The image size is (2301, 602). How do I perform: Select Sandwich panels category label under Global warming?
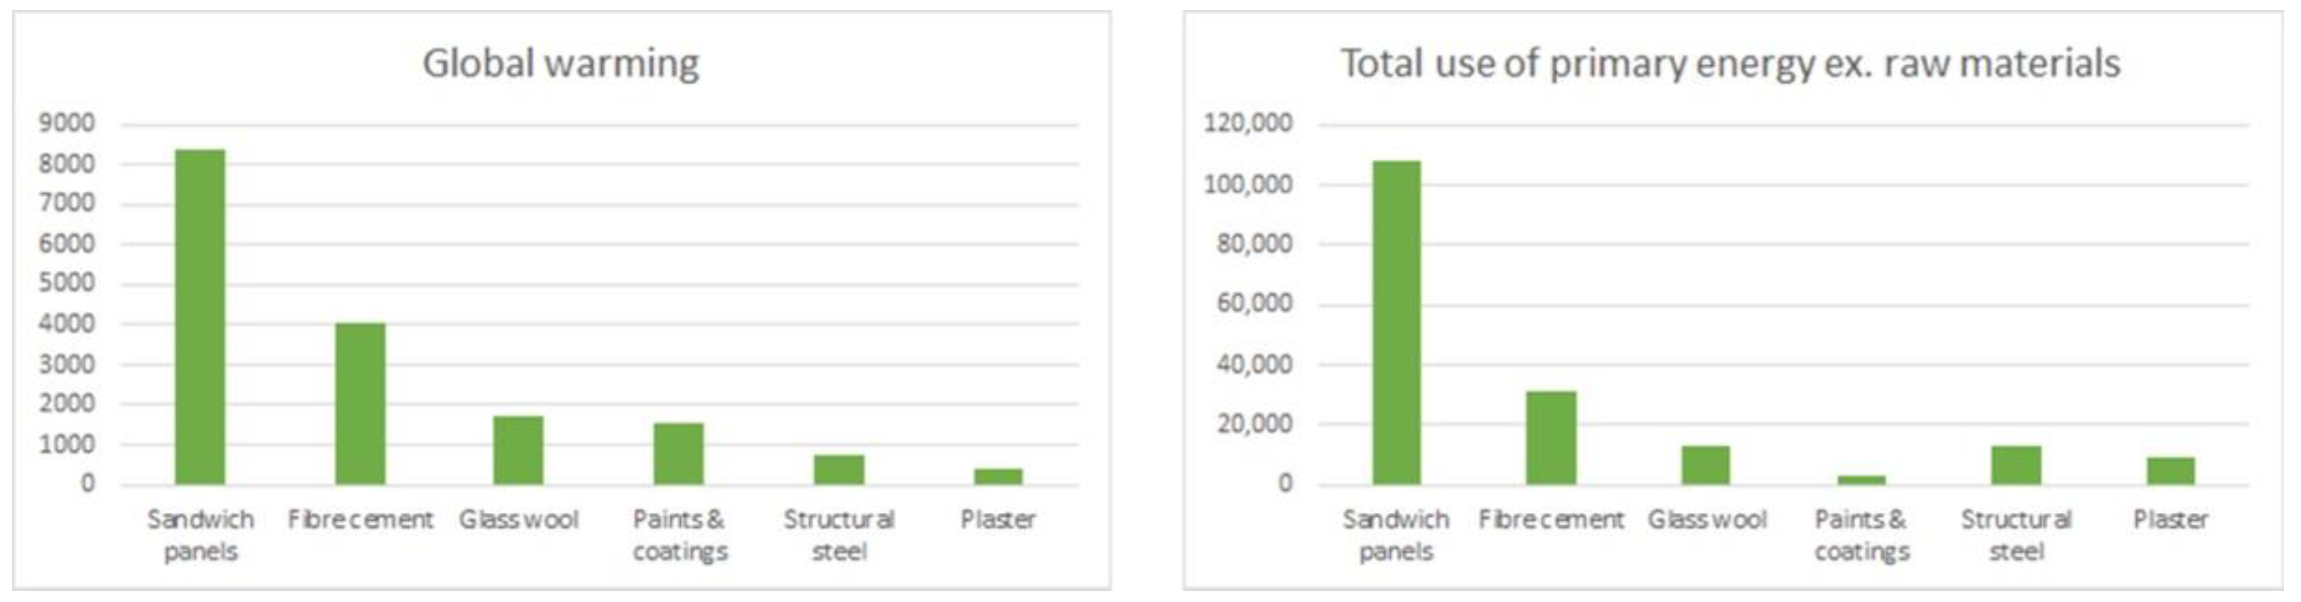pos(200,535)
